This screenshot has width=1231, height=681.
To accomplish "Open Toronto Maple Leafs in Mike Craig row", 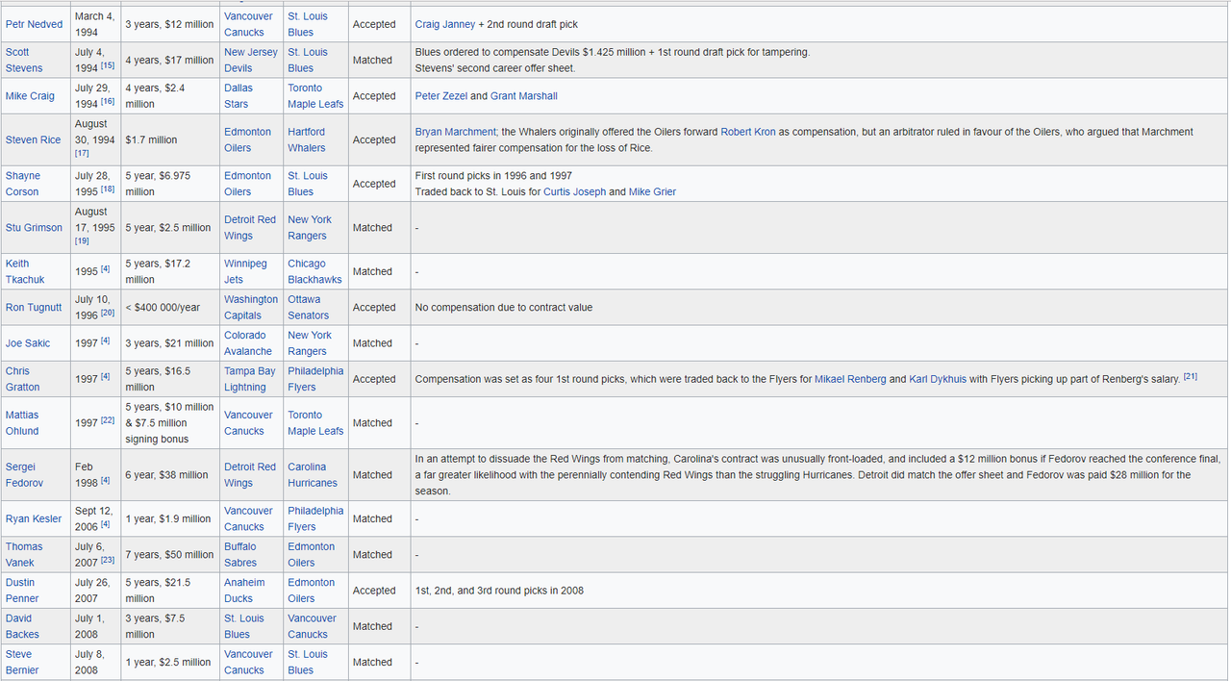I will click(315, 96).
